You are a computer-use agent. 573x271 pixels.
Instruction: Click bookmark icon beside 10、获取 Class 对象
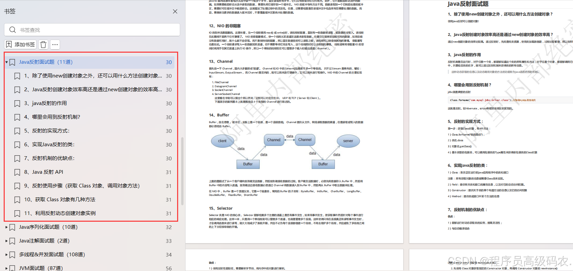17,200
